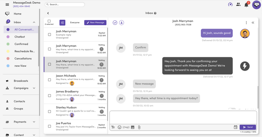Click the Groups people icon
This screenshot has width=262, height=137.
click(7, 108)
